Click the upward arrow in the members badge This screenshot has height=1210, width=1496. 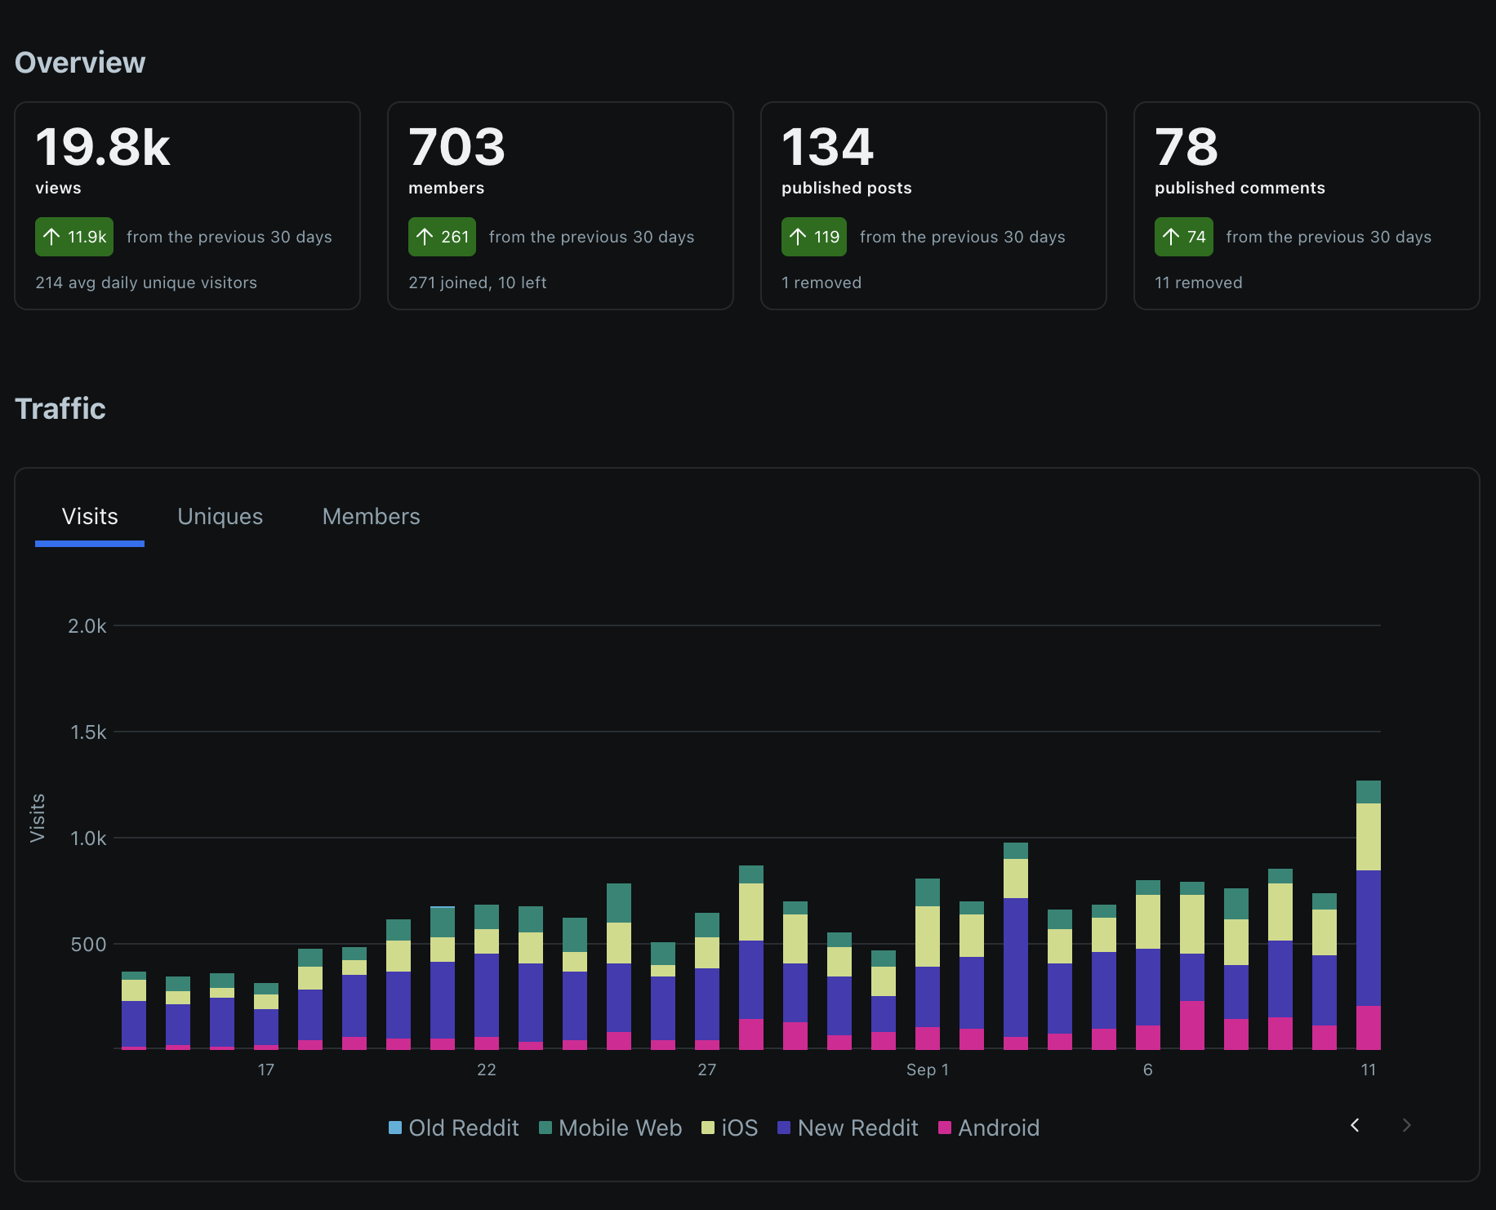(424, 237)
